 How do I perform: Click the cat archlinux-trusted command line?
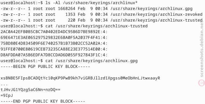point(74,26)
